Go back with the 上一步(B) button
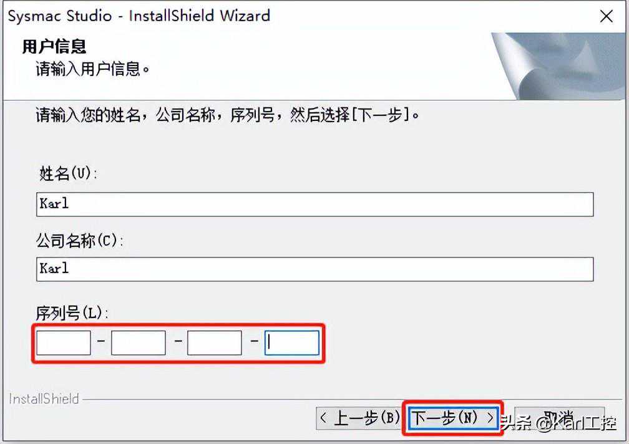629x444 pixels. coord(359,418)
